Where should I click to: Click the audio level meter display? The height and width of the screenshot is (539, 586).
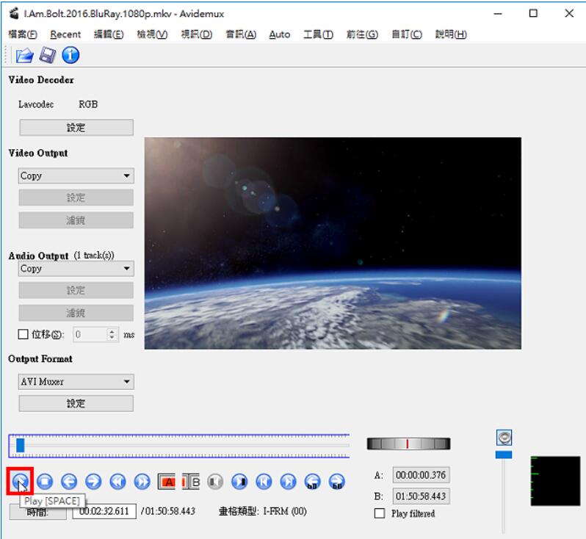click(555, 481)
